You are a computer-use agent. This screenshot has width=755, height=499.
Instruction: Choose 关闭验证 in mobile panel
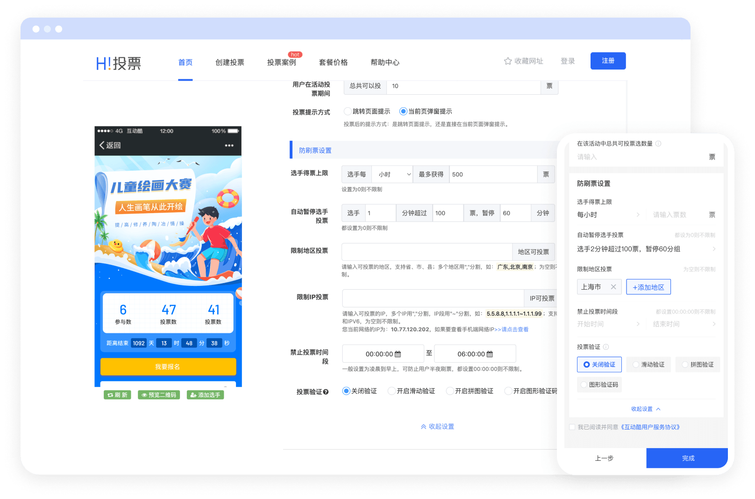pos(599,364)
